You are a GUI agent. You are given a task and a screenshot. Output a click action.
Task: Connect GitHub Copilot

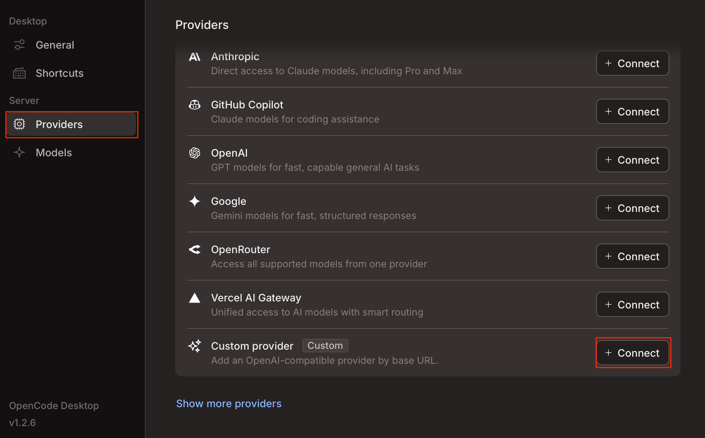tap(632, 111)
